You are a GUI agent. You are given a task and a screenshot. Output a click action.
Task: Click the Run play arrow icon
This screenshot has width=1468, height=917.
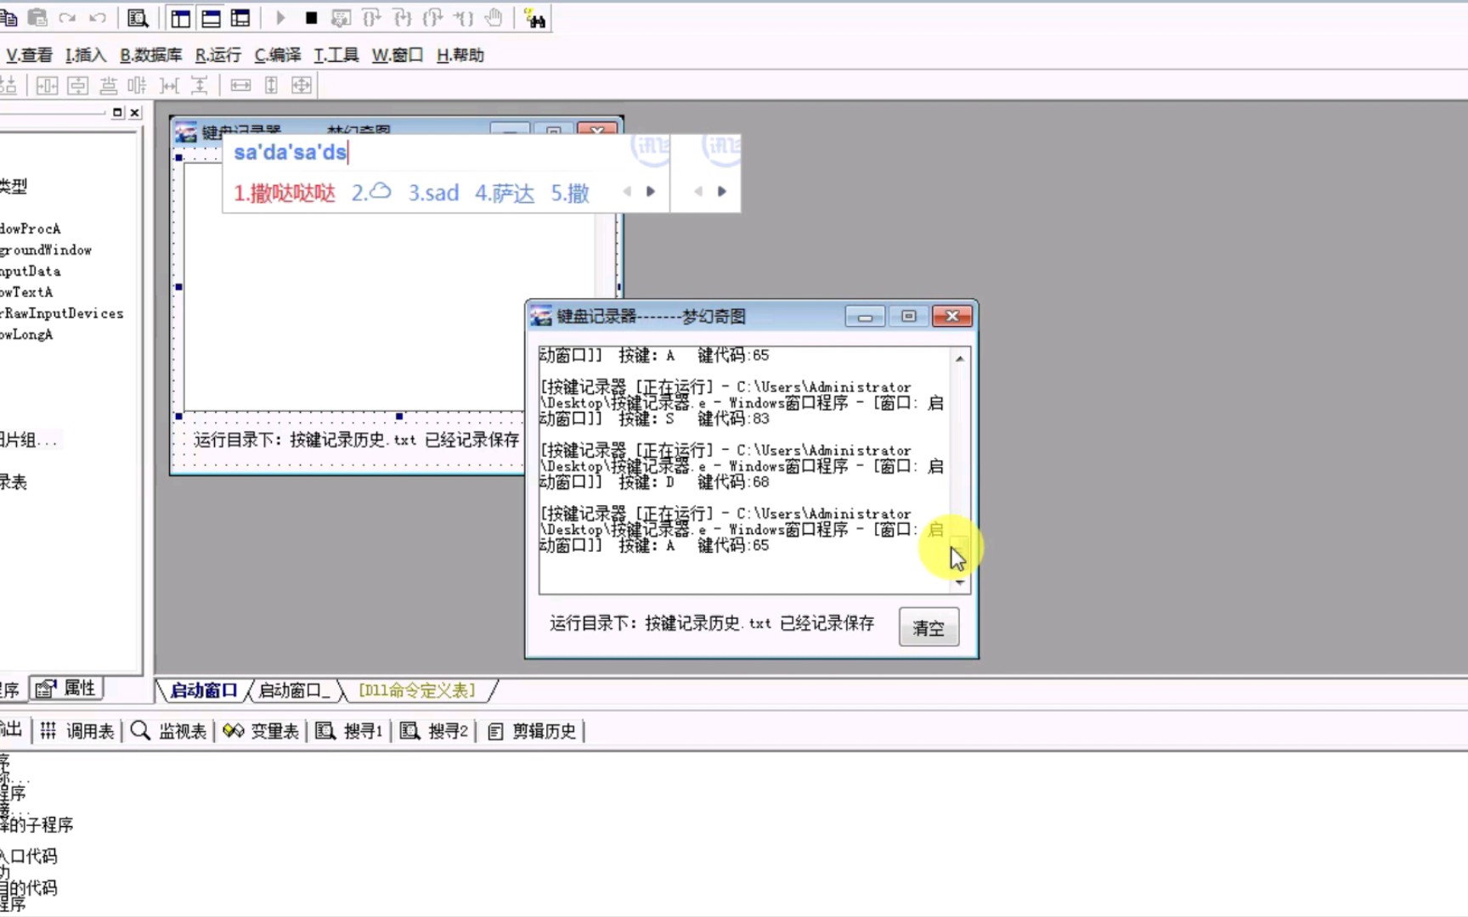click(280, 18)
